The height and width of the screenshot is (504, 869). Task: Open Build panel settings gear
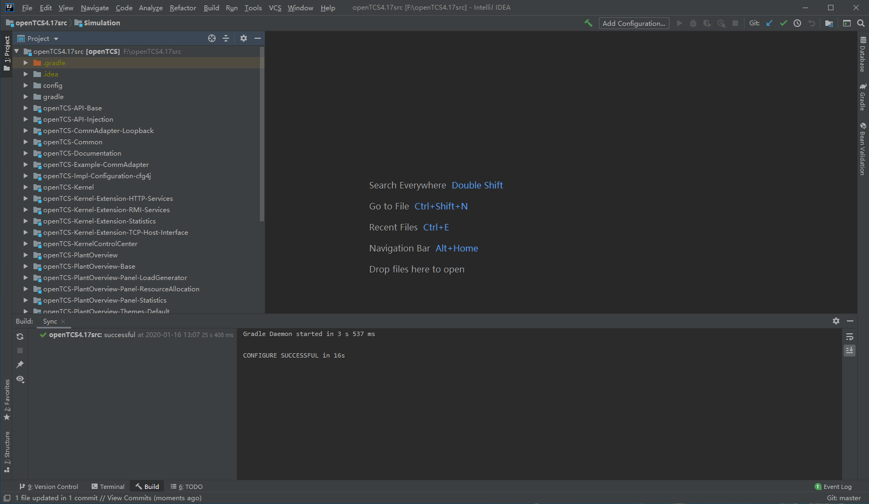[836, 321]
